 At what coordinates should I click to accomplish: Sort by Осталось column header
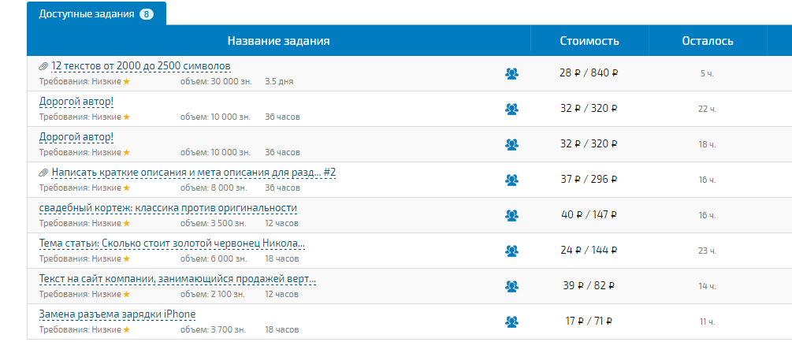coord(708,41)
